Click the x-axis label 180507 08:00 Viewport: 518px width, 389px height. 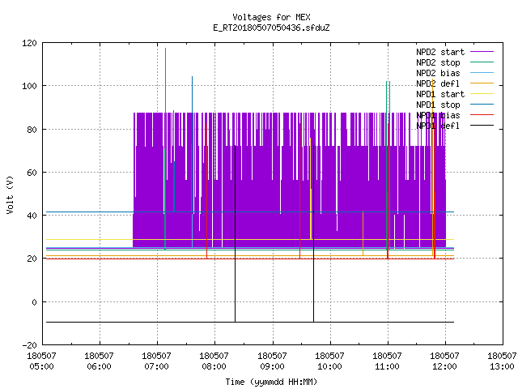[x=214, y=361]
